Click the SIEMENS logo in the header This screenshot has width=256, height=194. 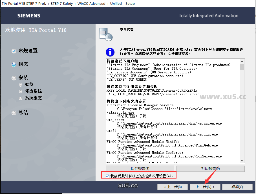tap(28, 16)
